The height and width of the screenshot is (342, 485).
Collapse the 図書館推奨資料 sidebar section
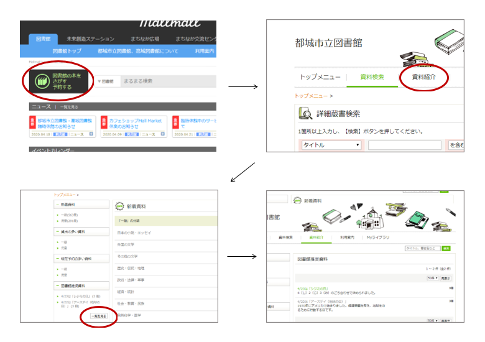pyautogui.click(x=81, y=285)
